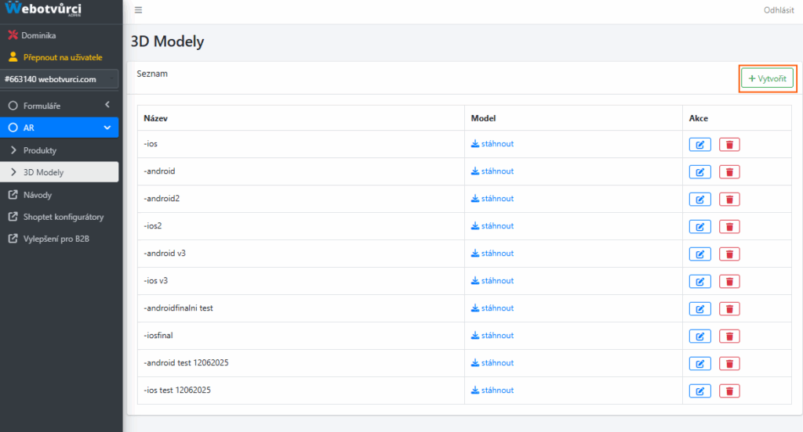803x432 pixels.
Task: Expand the Formuláře sidebar menu
Action: click(60, 106)
